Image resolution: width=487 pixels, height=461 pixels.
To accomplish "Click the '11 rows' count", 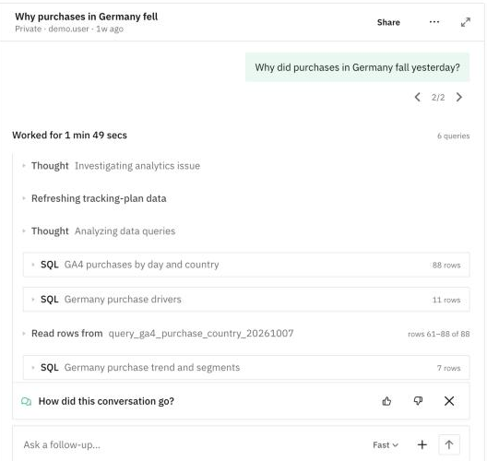I will [446, 300].
